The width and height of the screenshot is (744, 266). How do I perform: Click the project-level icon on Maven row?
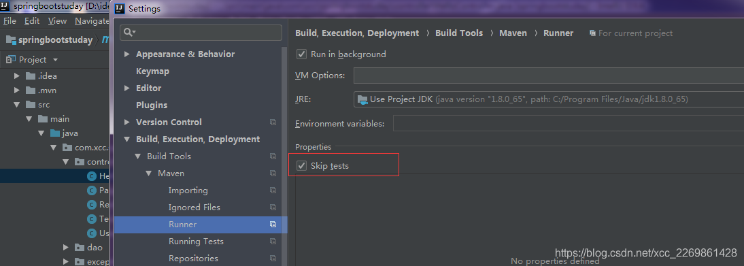tap(273, 173)
